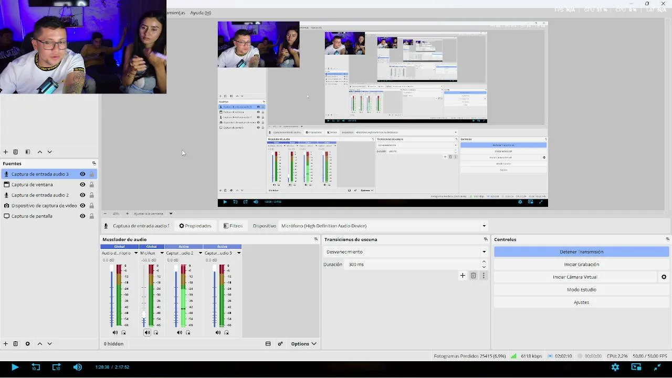Expand the mixer Options menu
This screenshot has height=378, width=672.
(x=303, y=344)
